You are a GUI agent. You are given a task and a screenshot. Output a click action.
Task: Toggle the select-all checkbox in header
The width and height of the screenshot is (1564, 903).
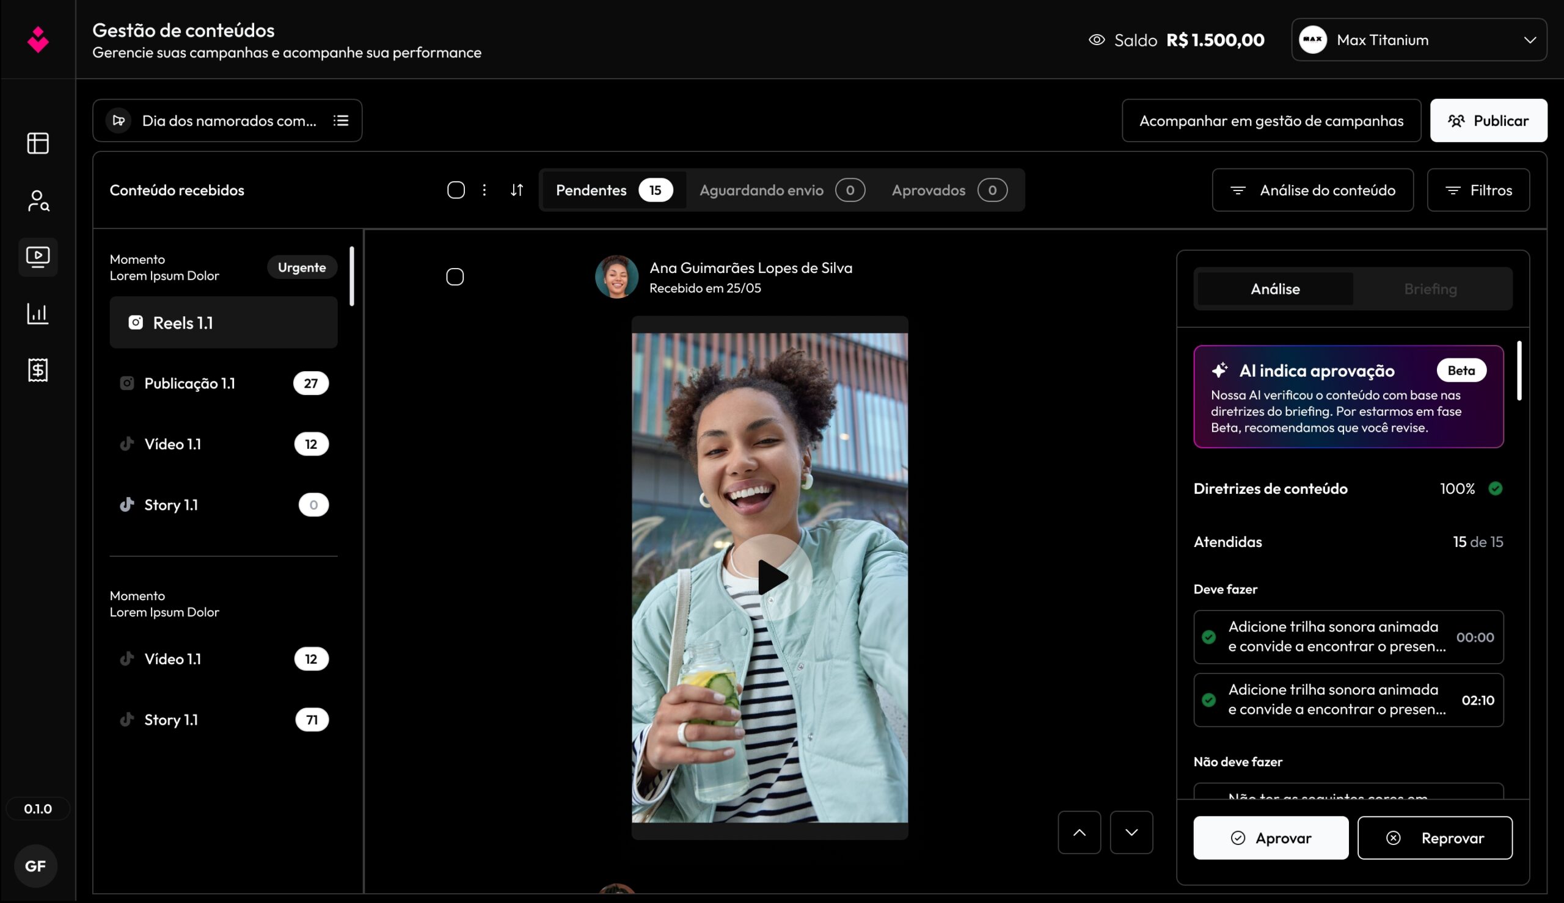click(x=456, y=190)
